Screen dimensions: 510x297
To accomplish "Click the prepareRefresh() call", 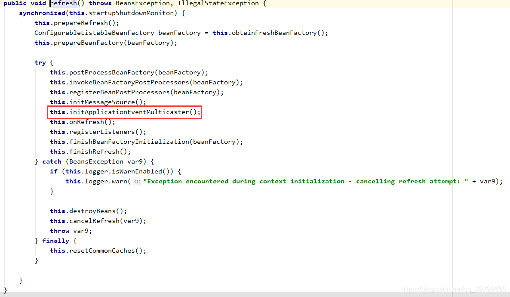I will click(85, 23).
